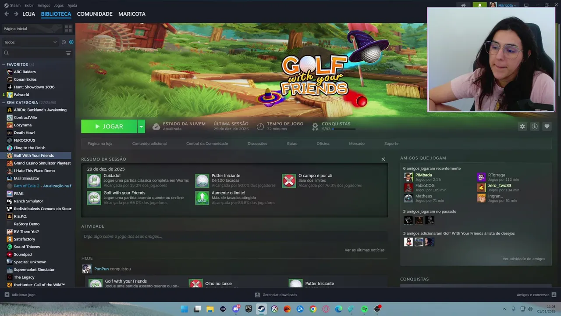Open Conteúdo adicional page
The width and height of the screenshot is (561, 316).
coord(149,144)
